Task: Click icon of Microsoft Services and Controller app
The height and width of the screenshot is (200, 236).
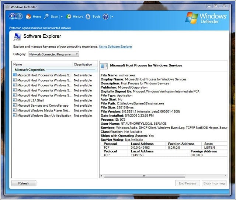Action: click(x=15, y=105)
